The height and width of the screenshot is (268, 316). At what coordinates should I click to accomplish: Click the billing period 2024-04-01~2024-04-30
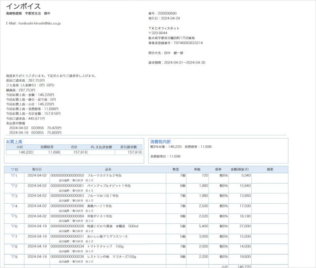click(185, 63)
